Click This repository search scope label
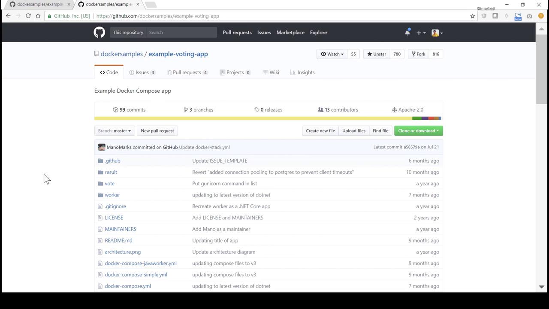This screenshot has width=549, height=309. [x=128, y=33]
